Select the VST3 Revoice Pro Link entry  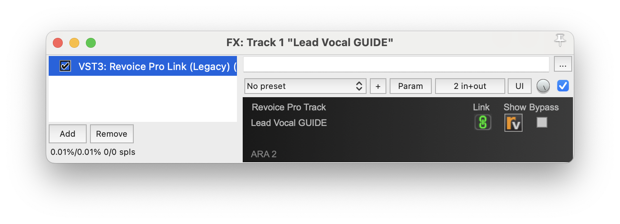pyautogui.click(x=157, y=66)
